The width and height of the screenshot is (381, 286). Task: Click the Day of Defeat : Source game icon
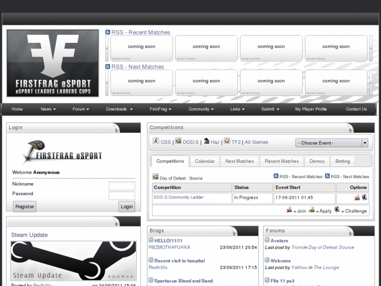tap(156, 177)
